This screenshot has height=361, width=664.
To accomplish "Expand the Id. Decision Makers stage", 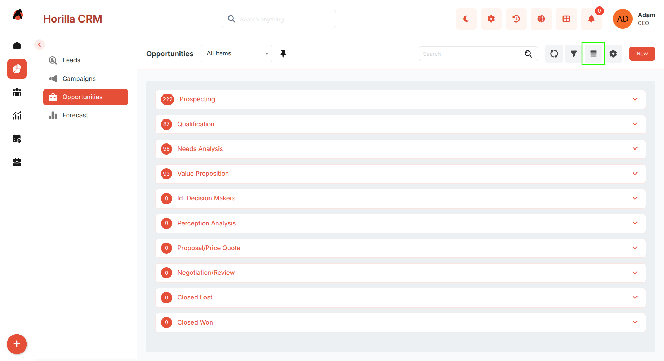I will (x=400, y=199).
